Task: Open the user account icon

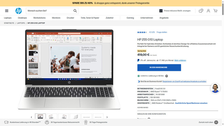Action: [x=208, y=11]
